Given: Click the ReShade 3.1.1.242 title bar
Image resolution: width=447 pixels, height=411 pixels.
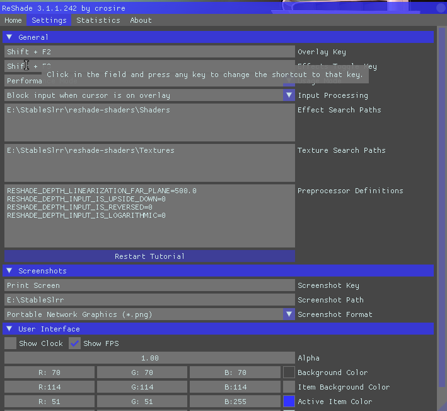Looking at the screenshot, I should [223, 8].
